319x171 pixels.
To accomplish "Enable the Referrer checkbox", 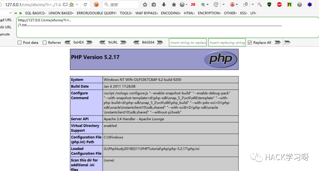I will pyautogui.click(x=45, y=43).
